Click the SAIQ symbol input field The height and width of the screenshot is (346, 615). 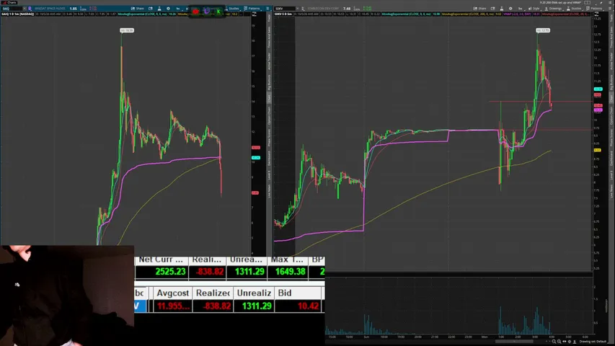pyautogui.click(x=11, y=8)
